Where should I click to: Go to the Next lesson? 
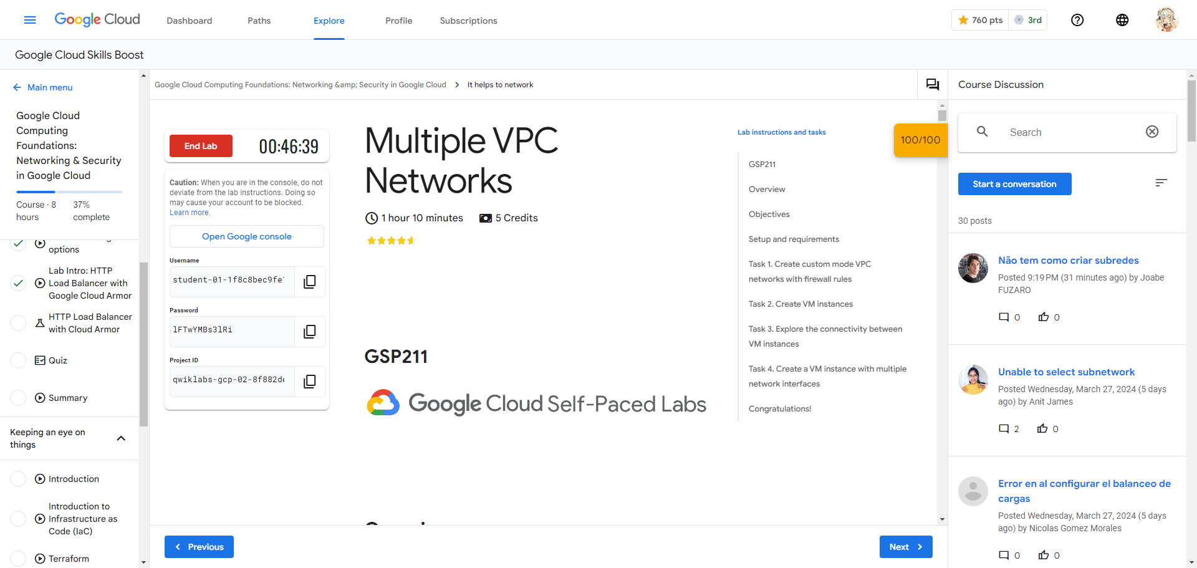point(906,547)
